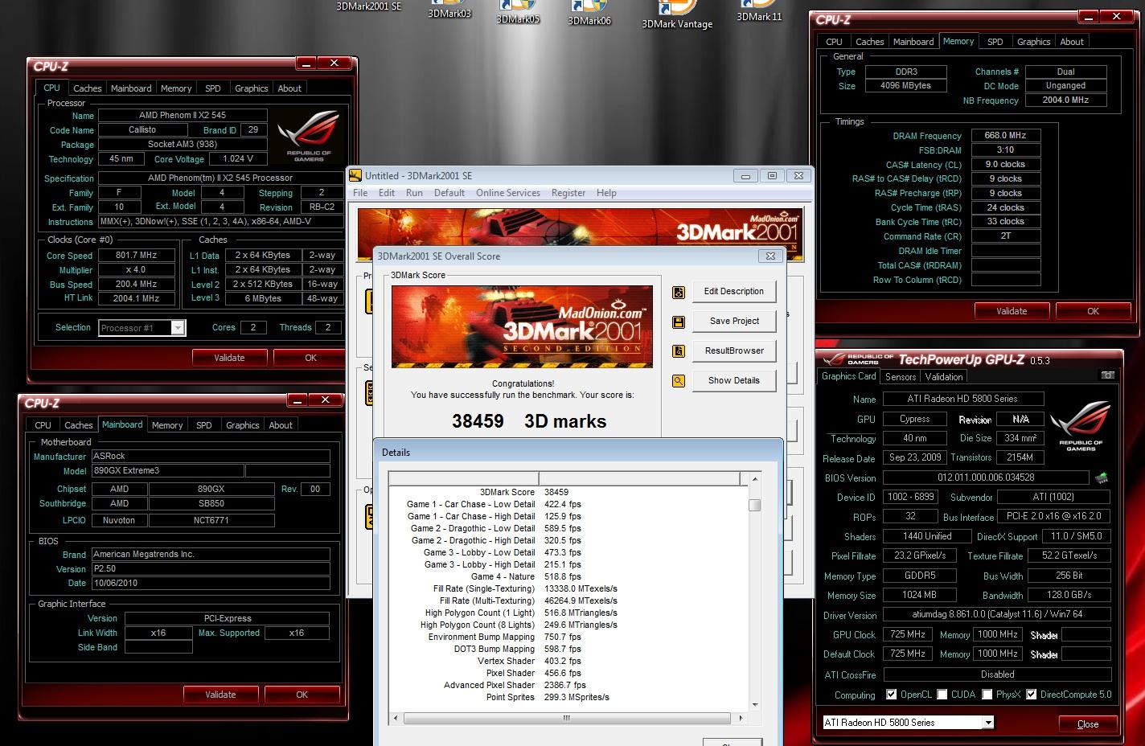
Task: Click OK in Memory CPU-Z window
Action: [1093, 311]
